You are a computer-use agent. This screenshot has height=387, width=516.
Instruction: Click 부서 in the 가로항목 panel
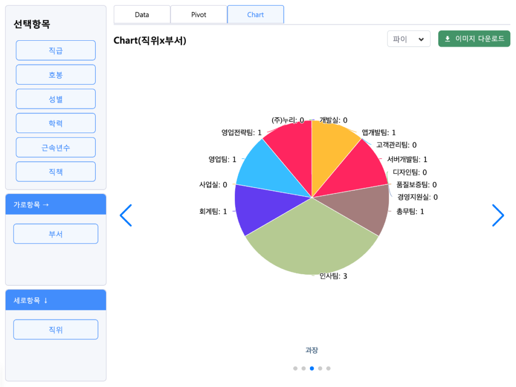[x=55, y=234]
